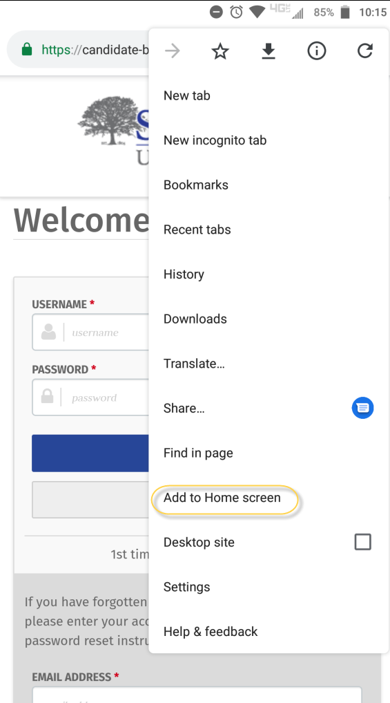Screen dimensions: 390x703
Task: Open New incognito tab
Action: point(215,140)
